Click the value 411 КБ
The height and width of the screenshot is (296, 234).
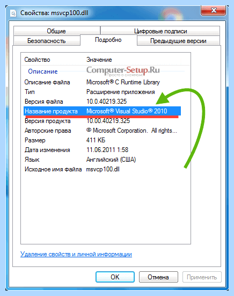pyautogui.click(x=96, y=140)
